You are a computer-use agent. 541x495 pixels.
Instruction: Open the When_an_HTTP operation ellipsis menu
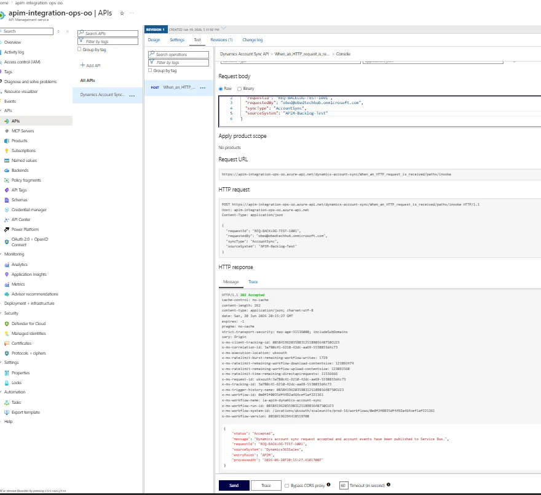pyautogui.click(x=202, y=88)
